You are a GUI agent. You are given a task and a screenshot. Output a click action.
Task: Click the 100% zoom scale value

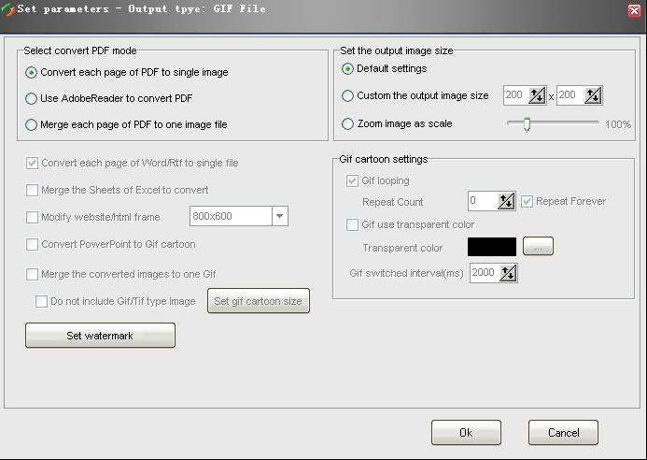[618, 124]
